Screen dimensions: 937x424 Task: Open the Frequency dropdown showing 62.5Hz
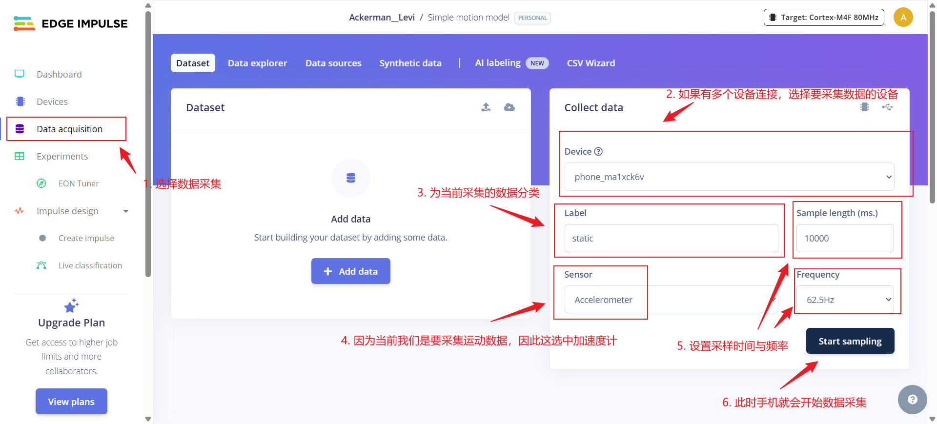[845, 300]
